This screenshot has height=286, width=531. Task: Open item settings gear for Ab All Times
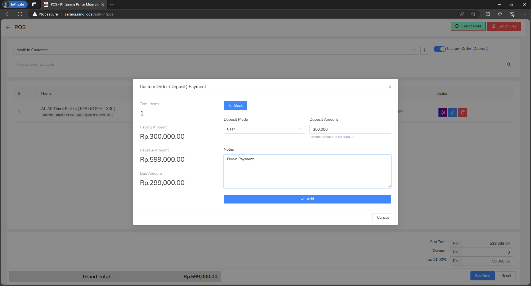coord(443,112)
